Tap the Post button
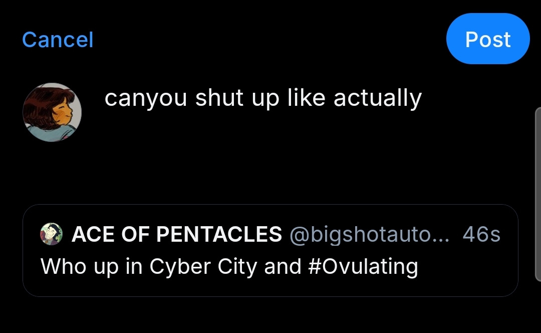The image size is (541, 333). 487,40
